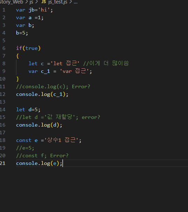Click on the line var b;
The image size is (188, 212).
click(x=25, y=25)
